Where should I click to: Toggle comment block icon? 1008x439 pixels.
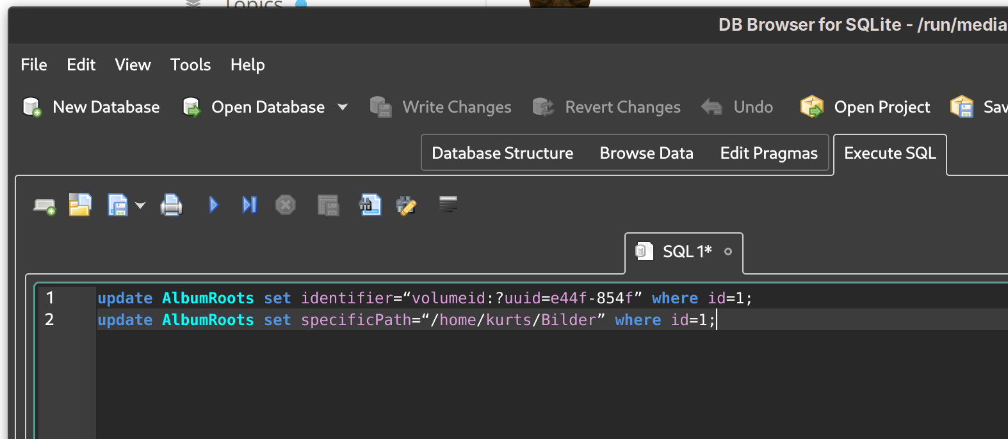click(448, 204)
